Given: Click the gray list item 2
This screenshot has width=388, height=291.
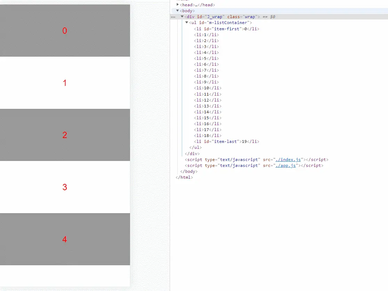Looking at the screenshot, I should click(x=65, y=135).
